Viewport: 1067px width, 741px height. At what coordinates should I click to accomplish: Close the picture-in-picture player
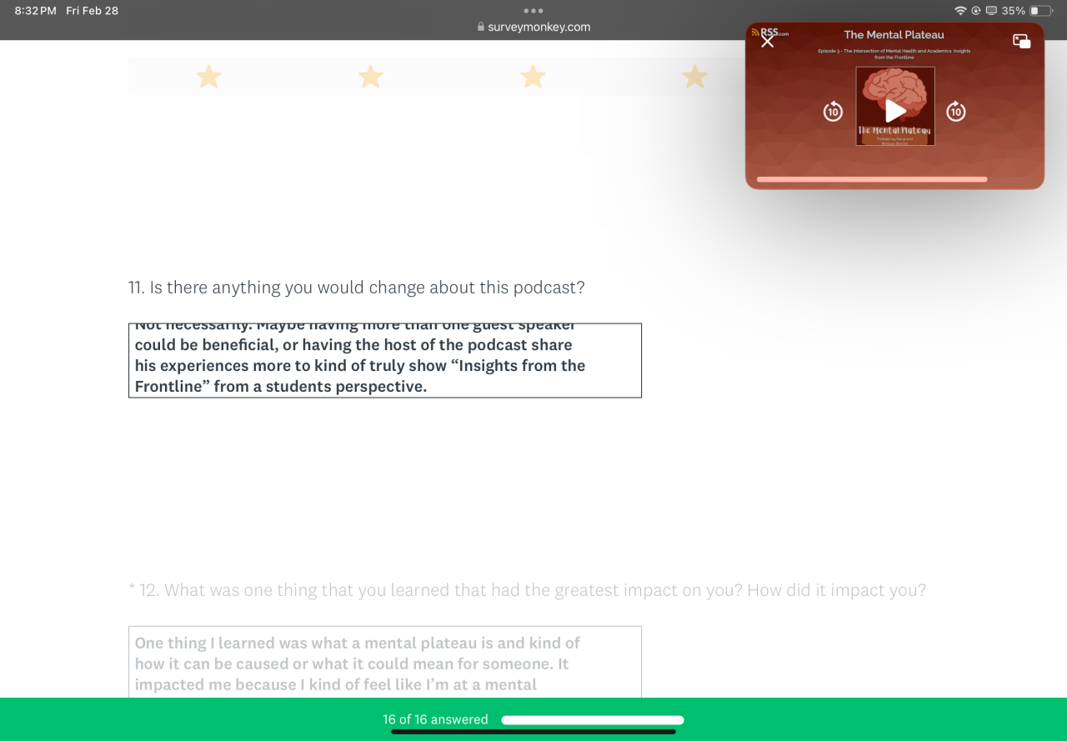pyautogui.click(x=768, y=41)
